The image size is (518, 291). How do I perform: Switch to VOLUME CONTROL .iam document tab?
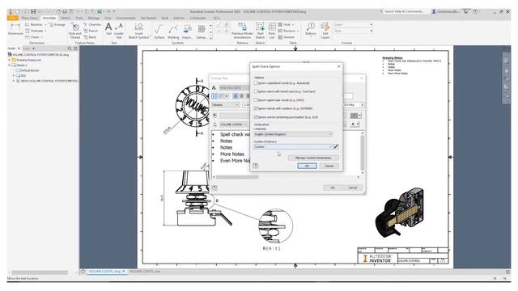[x=145, y=272]
